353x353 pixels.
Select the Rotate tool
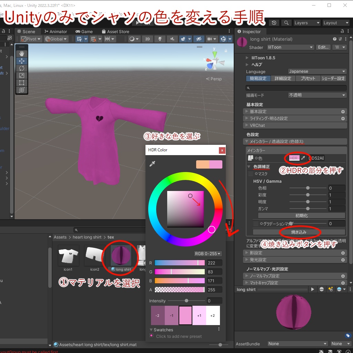click(x=22, y=68)
